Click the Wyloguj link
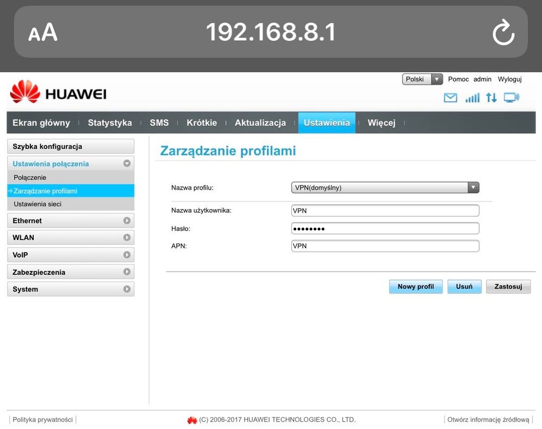This screenshot has height=429, width=542. 509,79
